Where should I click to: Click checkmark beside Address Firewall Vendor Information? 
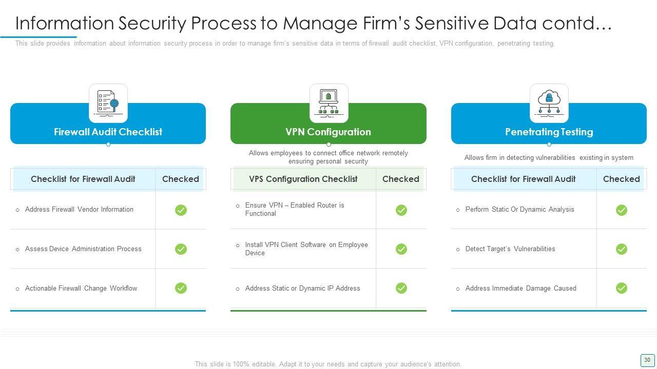pyautogui.click(x=181, y=210)
